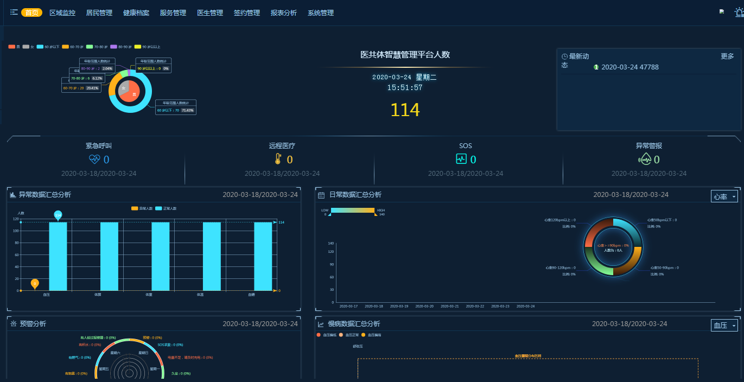Click the bar chart icon beside 异常数据汇总分析
The image size is (744, 382).
point(13,195)
